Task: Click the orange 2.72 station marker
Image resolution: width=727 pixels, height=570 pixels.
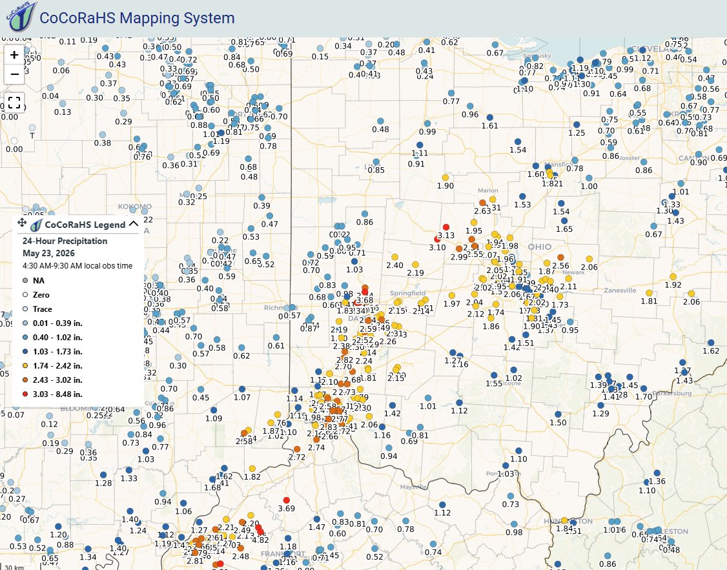Action: pyautogui.click(x=297, y=449)
